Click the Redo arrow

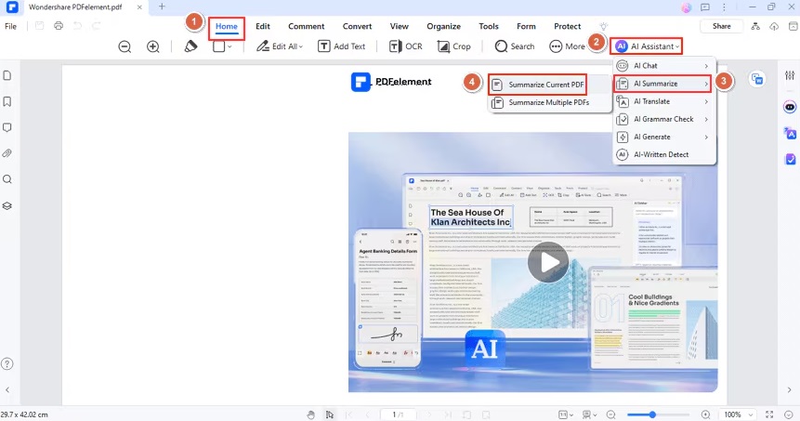[x=97, y=26]
